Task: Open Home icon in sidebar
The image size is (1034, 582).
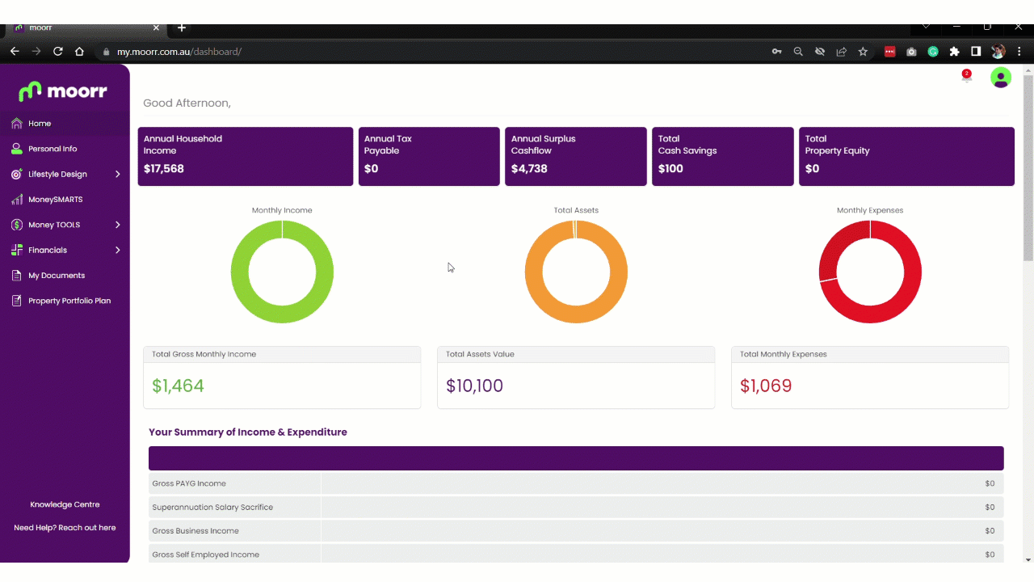Action: (17, 124)
